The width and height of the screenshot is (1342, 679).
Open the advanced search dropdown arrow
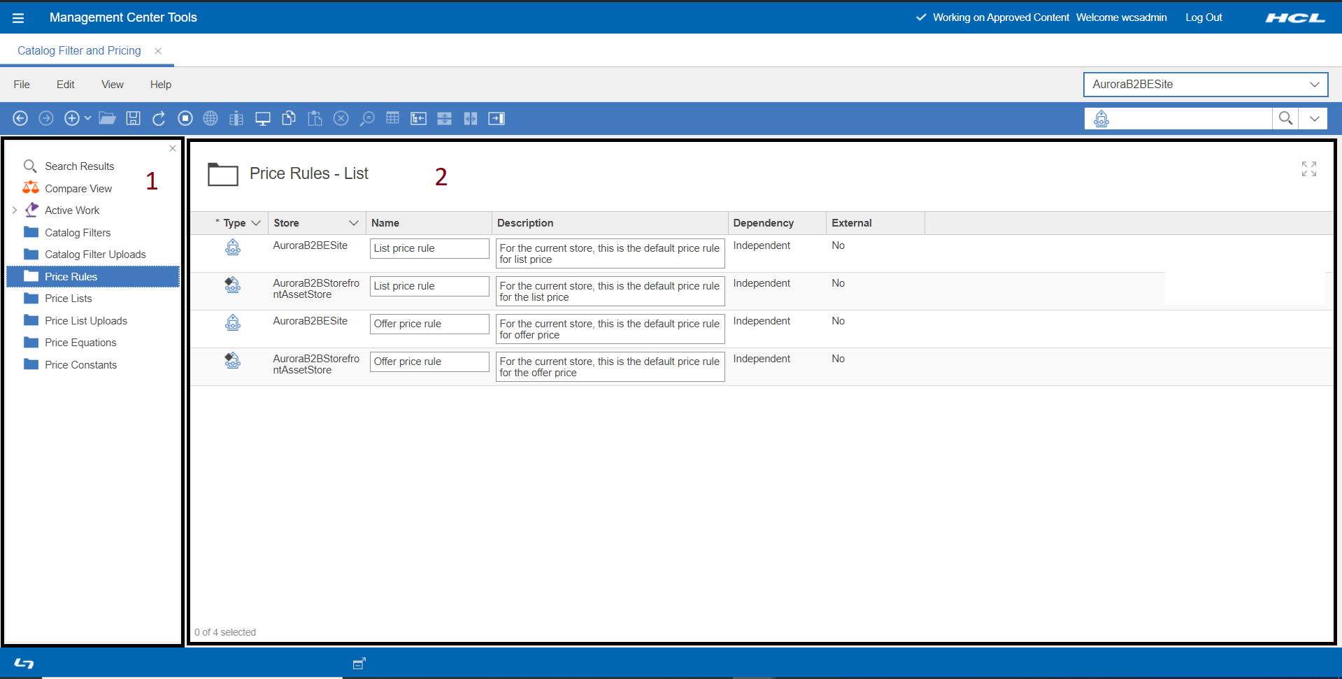point(1314,118)
